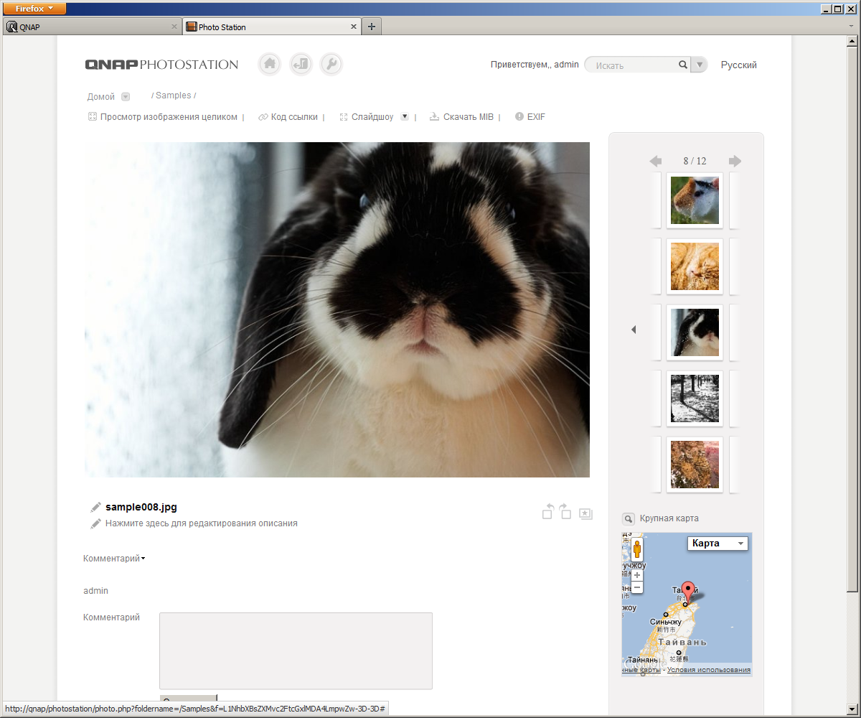Set photo as album cover icon
861x718 pixels.
tap(585, 513)
